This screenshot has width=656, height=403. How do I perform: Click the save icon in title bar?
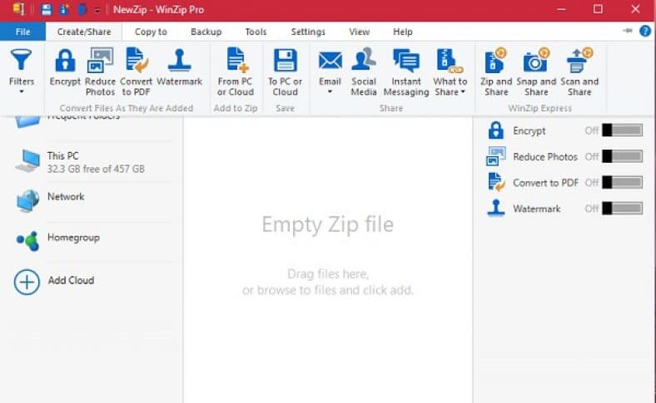click(x=47, y=9)
